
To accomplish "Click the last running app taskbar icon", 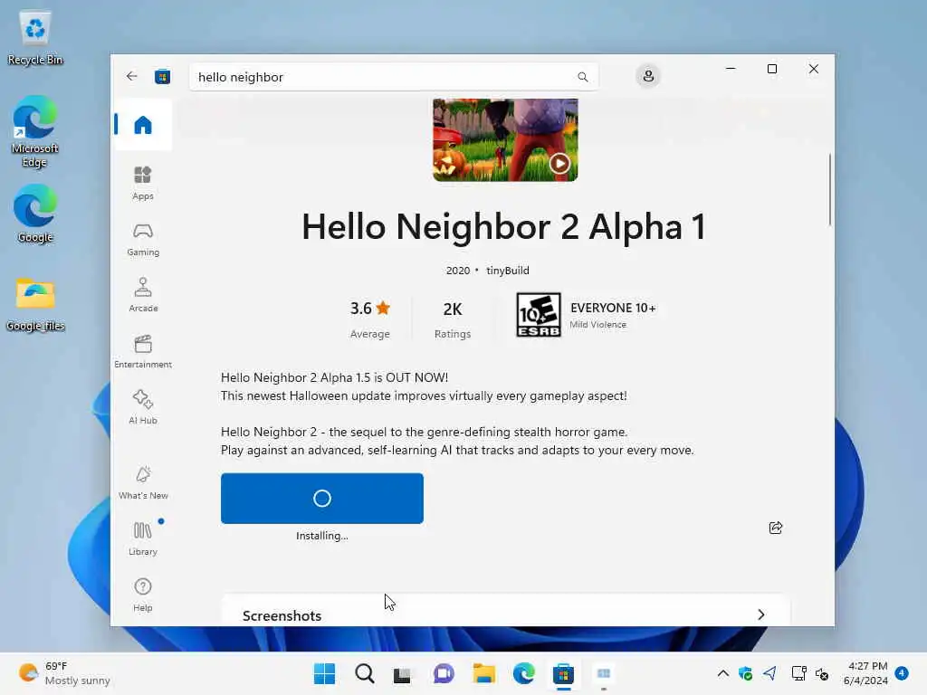I will tap(604, 673).
